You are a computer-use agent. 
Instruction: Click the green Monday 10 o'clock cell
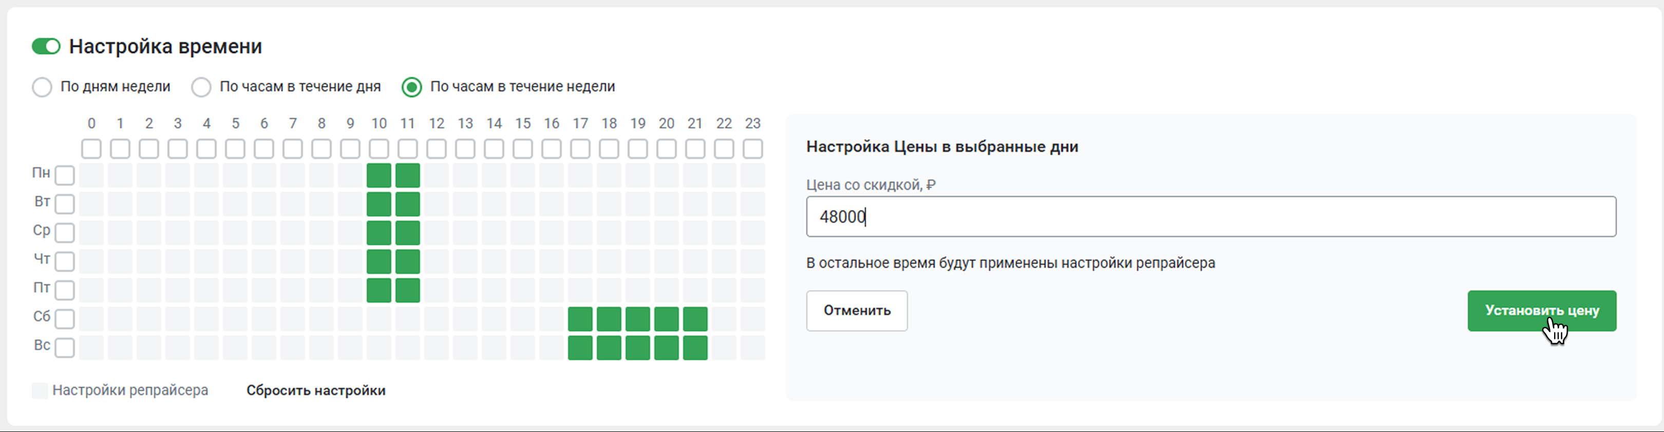point(379,175)
